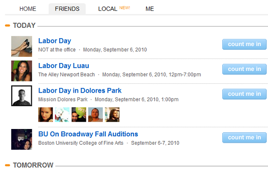This screenshot has width=268, height=170.
Task: Open the Labor Day event link
Action: [55, 41]
